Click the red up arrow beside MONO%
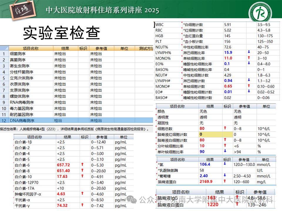The width and height of the screenshot is (282, 211). [x=249, y=58]
